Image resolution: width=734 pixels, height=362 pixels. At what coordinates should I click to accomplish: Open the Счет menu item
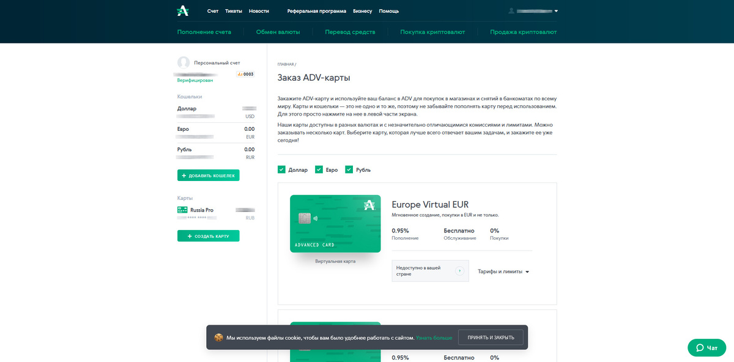tap(213, 11)
